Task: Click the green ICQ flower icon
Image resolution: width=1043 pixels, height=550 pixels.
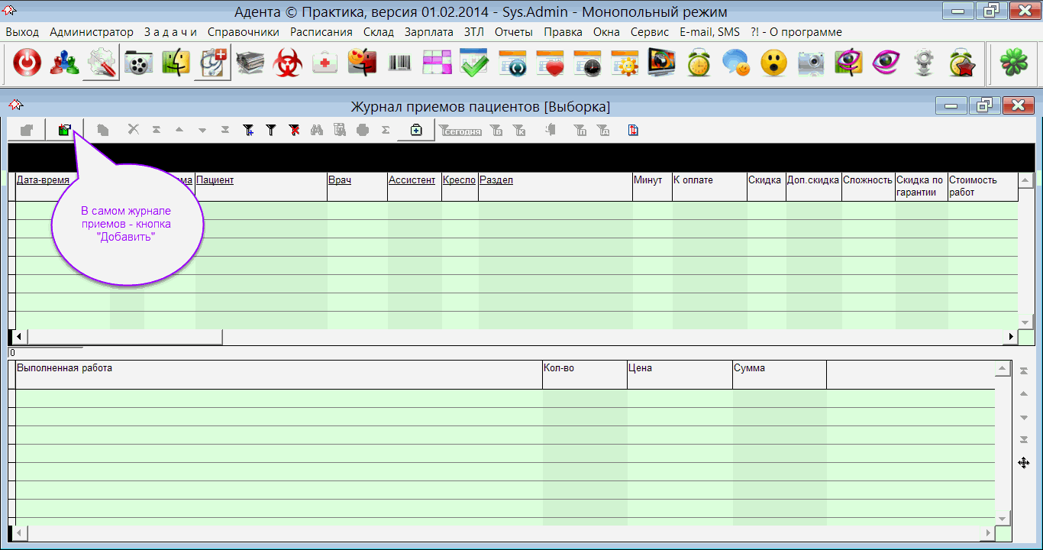Action: (x=1015, y=64)
